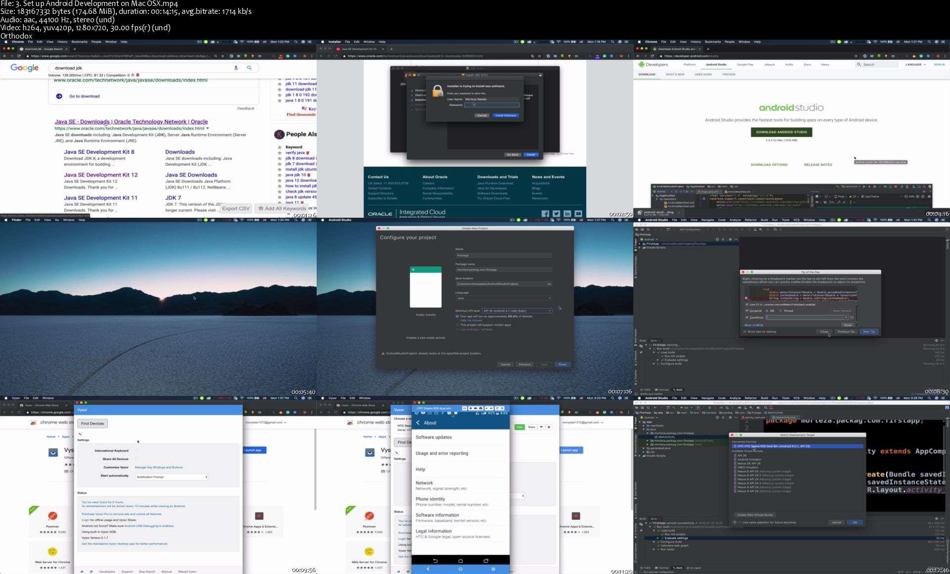Viewport: 950px width, 574px height.
Task: Click the blue arrow icon beside Go to download
Action: (x=59, y=96)
